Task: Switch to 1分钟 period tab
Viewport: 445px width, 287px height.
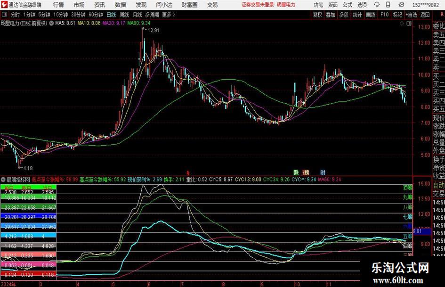Action: [x=29, y=15]
